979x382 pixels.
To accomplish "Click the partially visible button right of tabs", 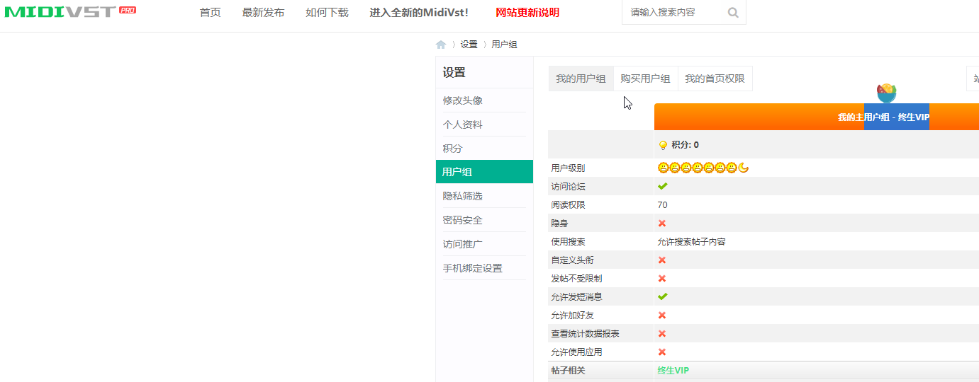I will click(x=973, y=79).
